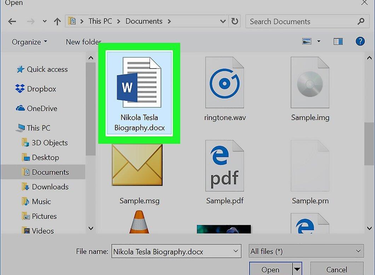
Task: Open the All files type dropdown
Action: [x=306, y=251]
